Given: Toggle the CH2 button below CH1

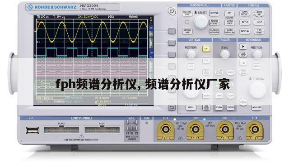Looking at the screenshot, I should coord(206,60).
